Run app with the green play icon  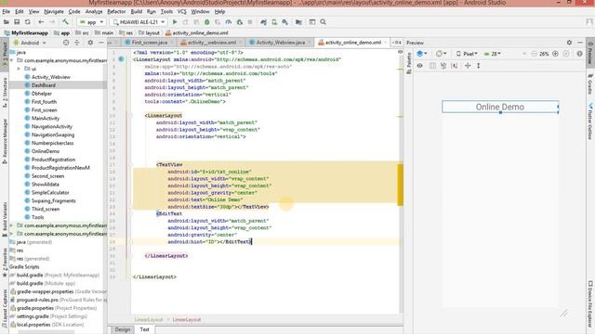pyautogui.click(x=175, y=22)
